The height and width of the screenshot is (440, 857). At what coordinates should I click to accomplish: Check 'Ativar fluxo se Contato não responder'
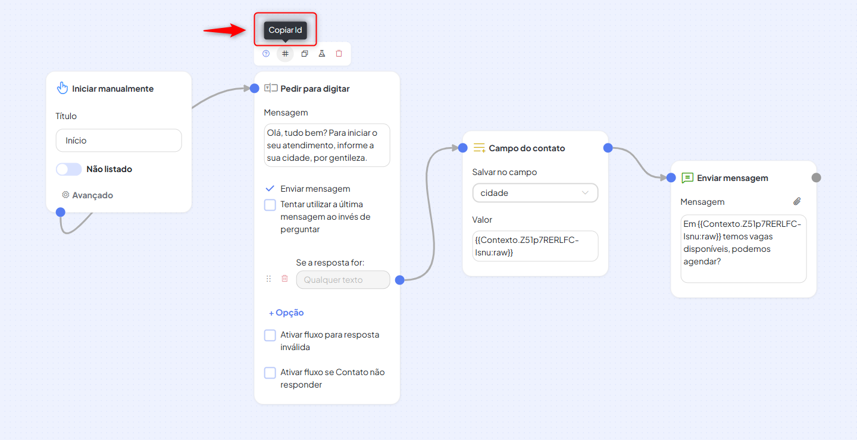(x=270, y=373)
